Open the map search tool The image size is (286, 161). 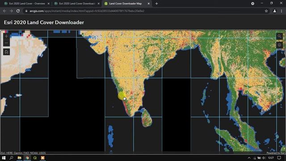[x=279, y=36]
